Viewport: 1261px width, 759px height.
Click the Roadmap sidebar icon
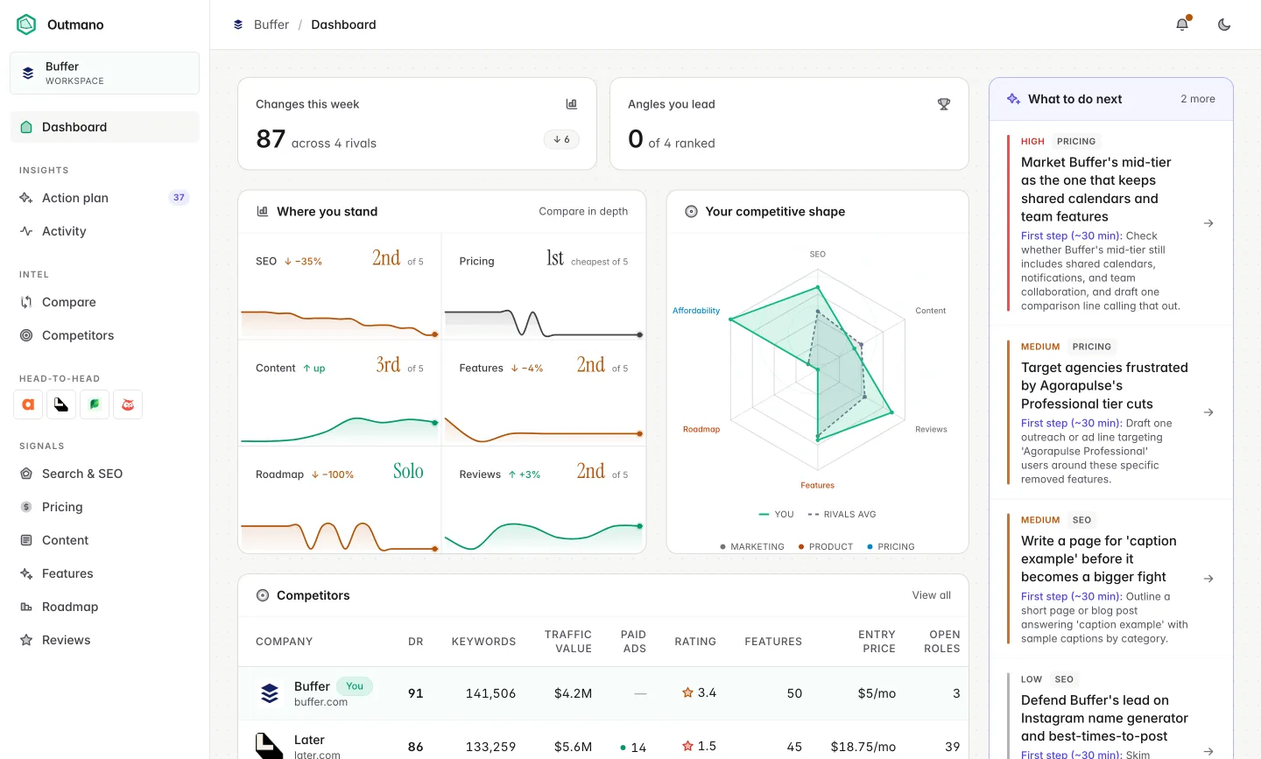tap(26, 607)
